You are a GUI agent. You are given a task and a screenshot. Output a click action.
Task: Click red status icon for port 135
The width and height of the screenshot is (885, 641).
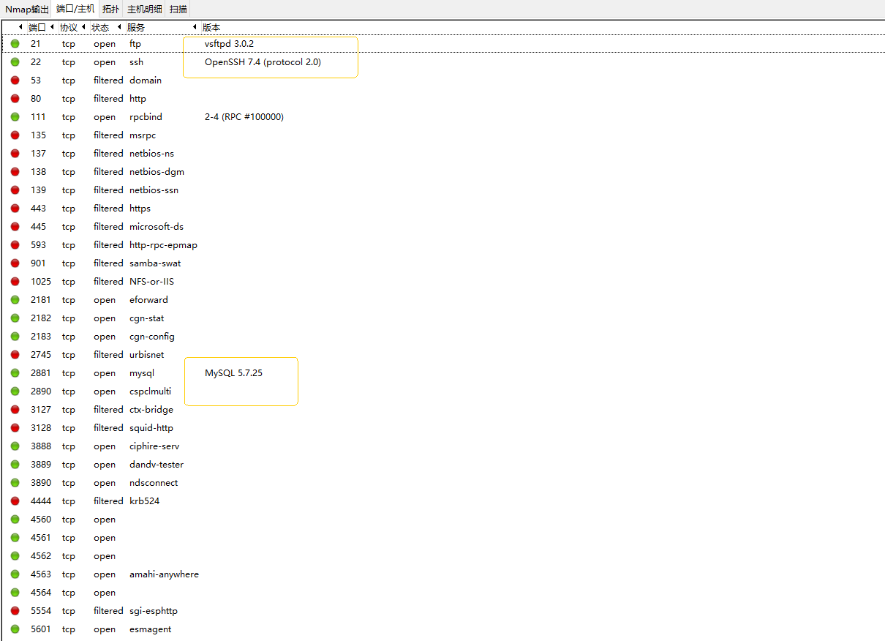point(15,135)
